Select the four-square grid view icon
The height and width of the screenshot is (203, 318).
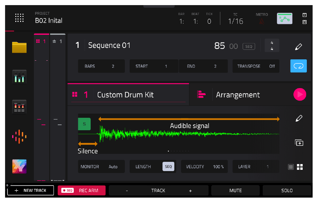click(x=300, y=167)
